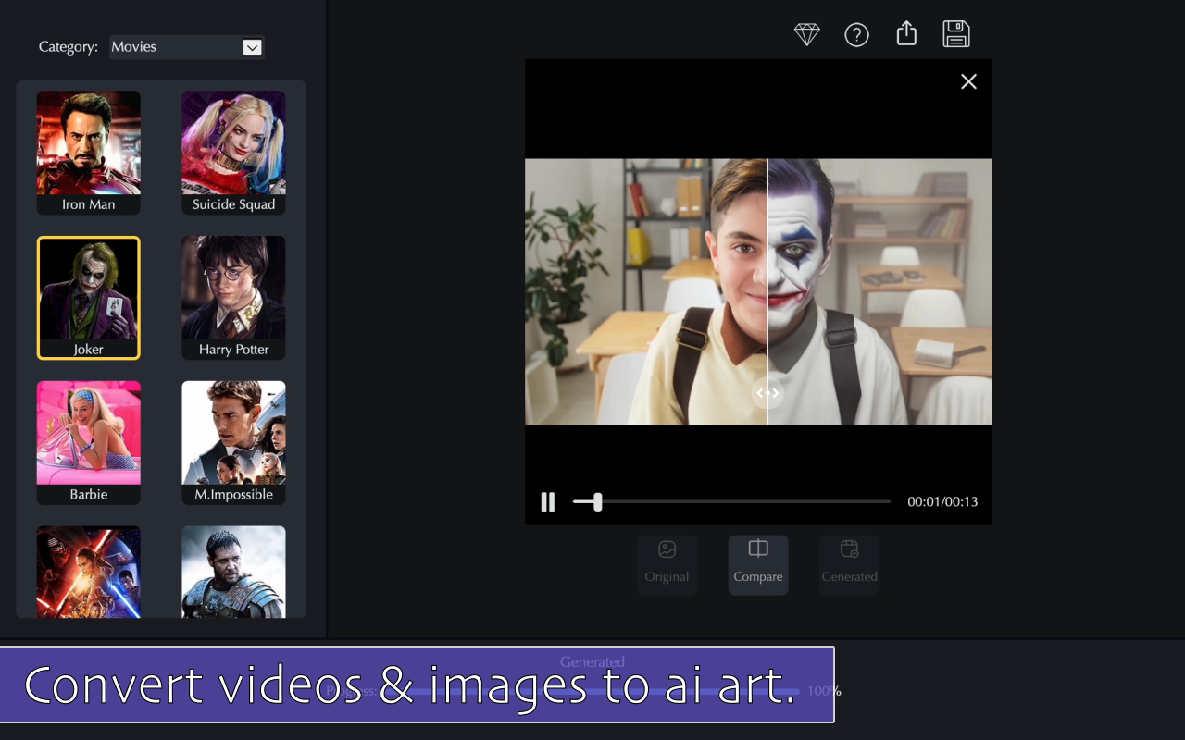
Task: Apply the Harry Potter style
Action: [x=233, y=297]
